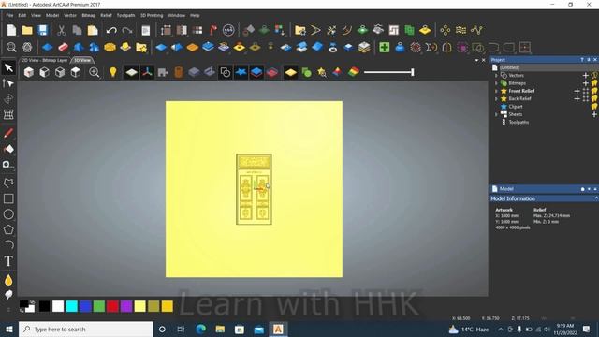
Task: Click the XYZ origin axes icon
Action: pyautogui.click(x=147, y=72)
